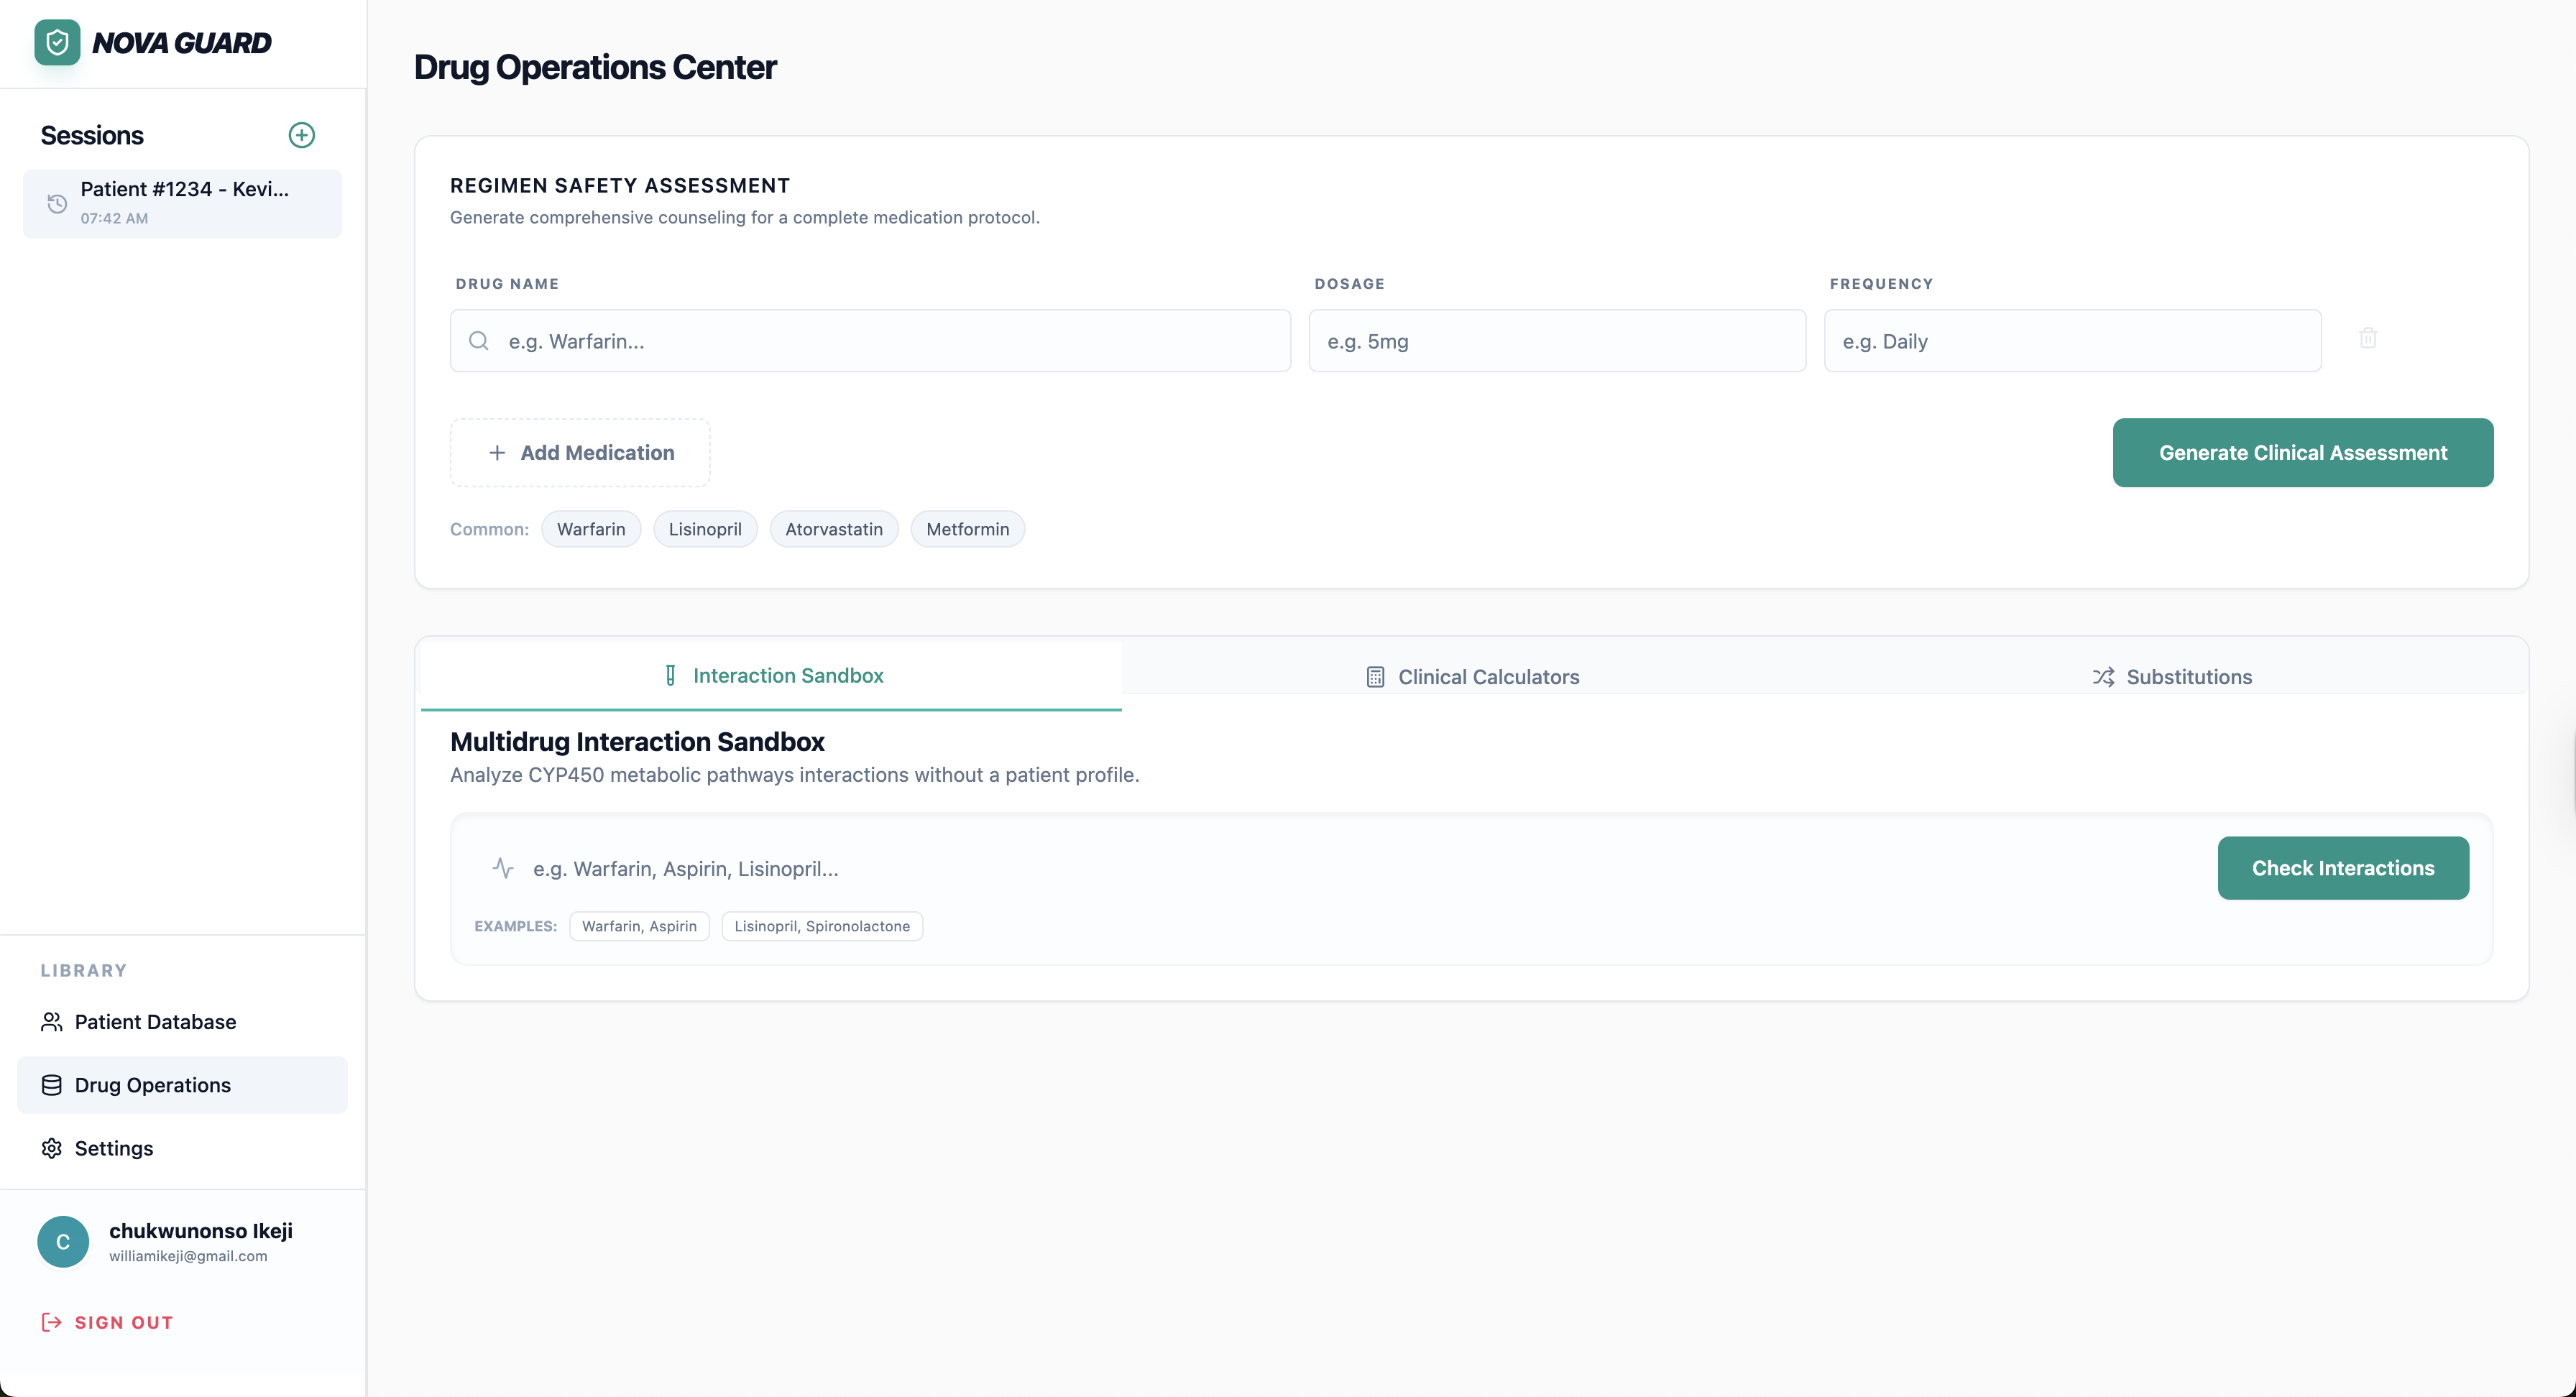This screenshot has width=2576, height=1397.
Task: Add a new session with plus icon
Action: 301,135
